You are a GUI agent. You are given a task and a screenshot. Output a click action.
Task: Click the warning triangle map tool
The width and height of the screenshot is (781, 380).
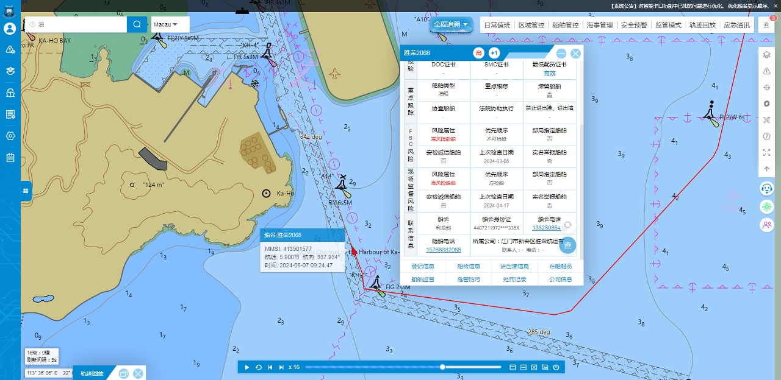pyautogui.click(x=767, y=71)
